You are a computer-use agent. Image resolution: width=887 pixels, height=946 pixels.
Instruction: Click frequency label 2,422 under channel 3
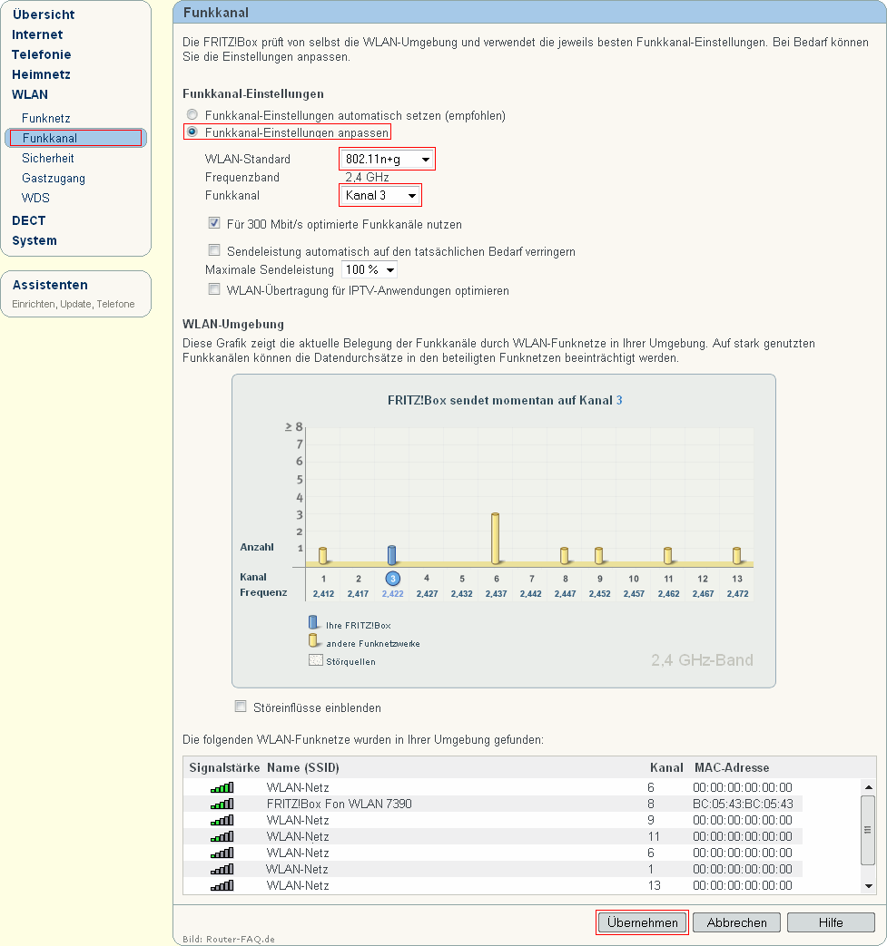(392, 594)
